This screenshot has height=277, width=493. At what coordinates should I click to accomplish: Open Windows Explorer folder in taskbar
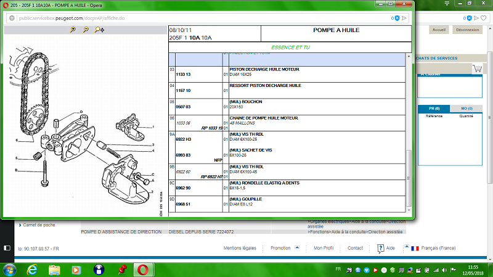54,270
